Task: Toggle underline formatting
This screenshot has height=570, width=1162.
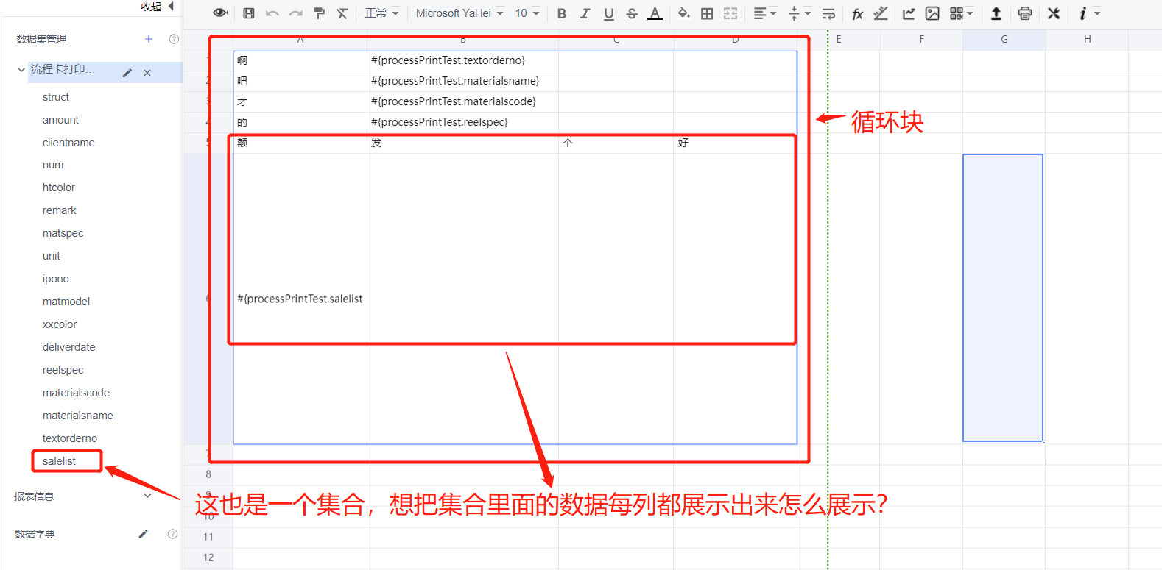Action: pyautogui.click(x=609, y=13)
